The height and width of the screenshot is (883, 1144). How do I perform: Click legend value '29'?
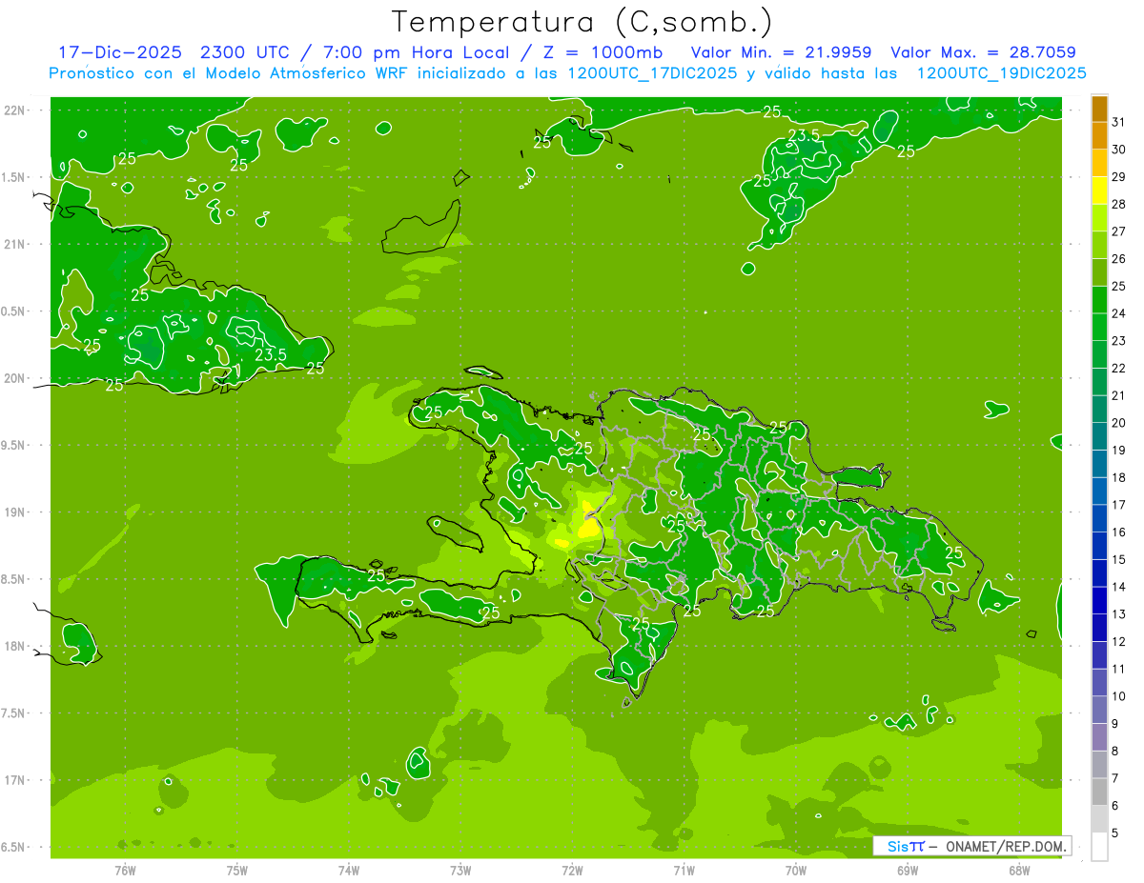pos(1119,176)
